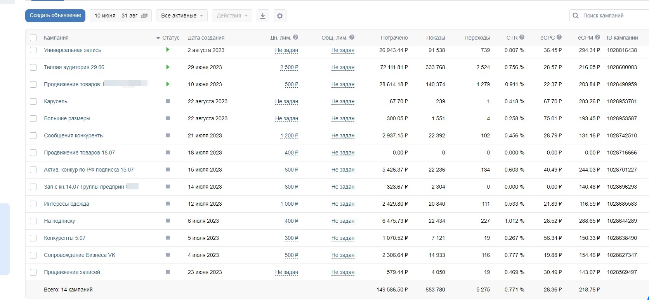Image resolution: width=649 pixels, height=300 pixels.
Task: Check the Продвижение записей checkbox
Action: tap(33, 272)
